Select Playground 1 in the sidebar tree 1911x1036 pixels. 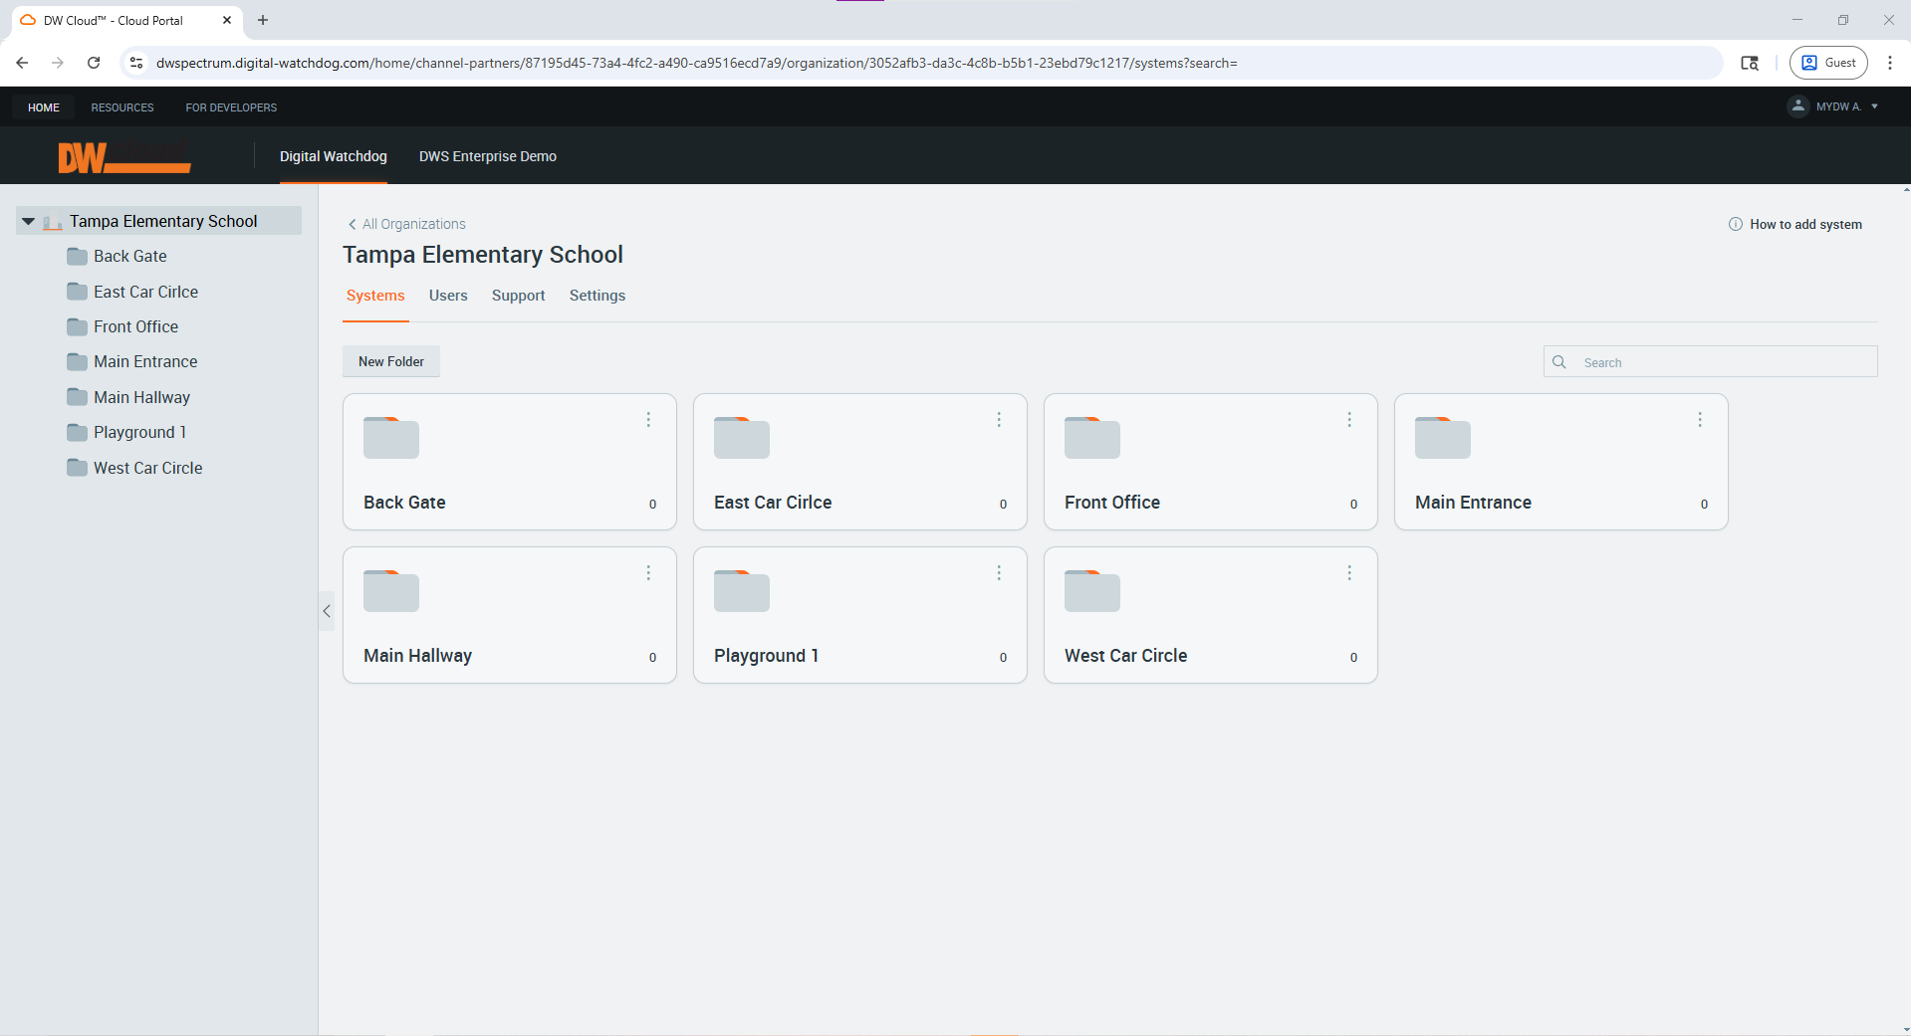140,432
